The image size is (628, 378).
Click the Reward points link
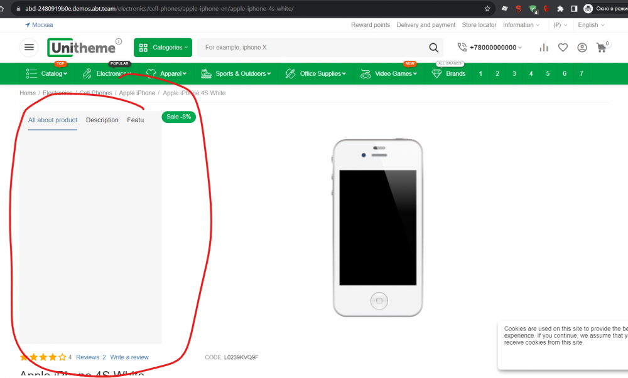[x=371, y=25]
